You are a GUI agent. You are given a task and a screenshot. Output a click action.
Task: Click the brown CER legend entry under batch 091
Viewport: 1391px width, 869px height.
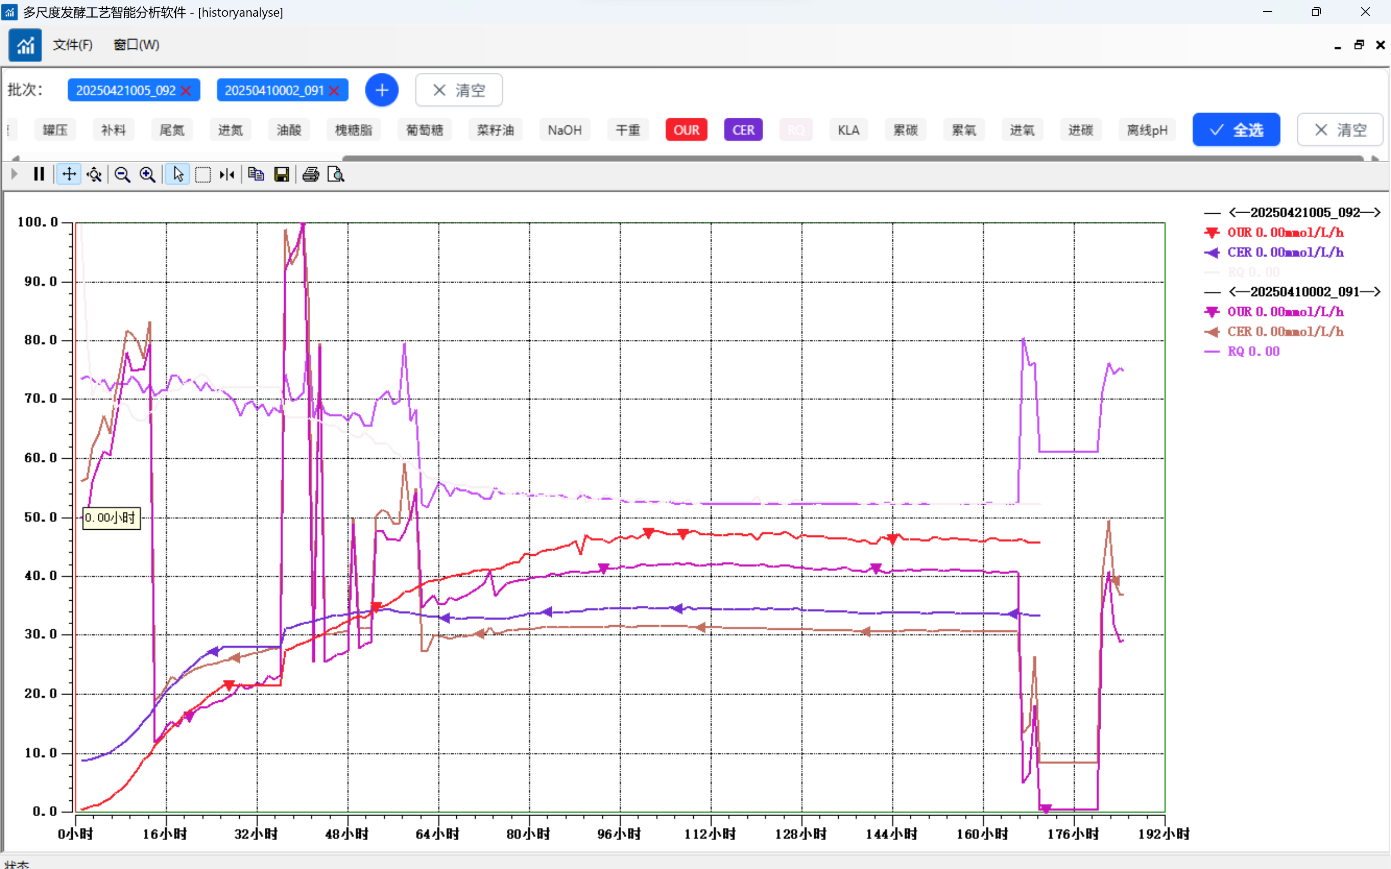point(1274,332)
